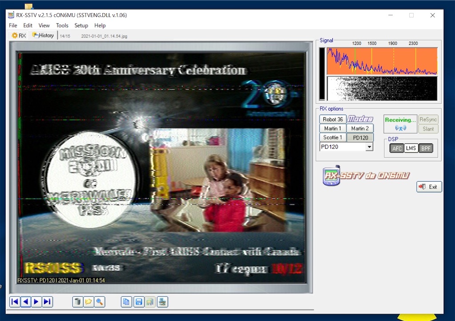The height and width of the screenshot is (321, 455).
Task: Click the signal level meter bar
Action: 322,74
